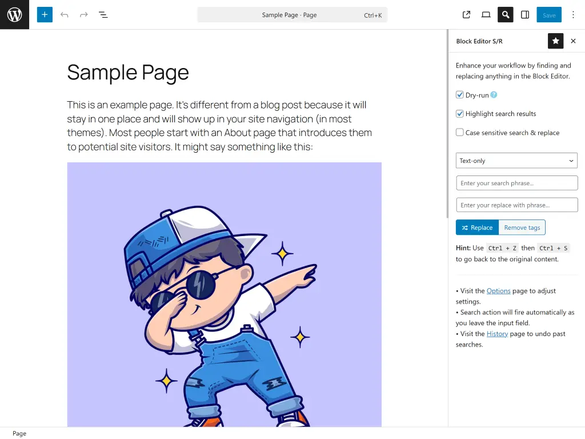Enable Case sensitive search & replace
Screen dimensions: 585x439
click(460, 132)
